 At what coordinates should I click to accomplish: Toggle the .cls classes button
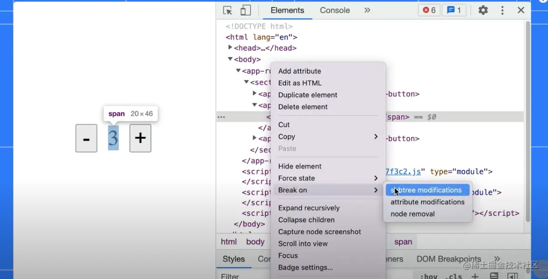453,277
